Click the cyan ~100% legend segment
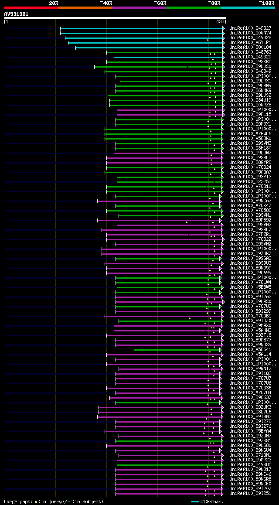This screenshot has height=505, width=279. (x=248, y=8)
